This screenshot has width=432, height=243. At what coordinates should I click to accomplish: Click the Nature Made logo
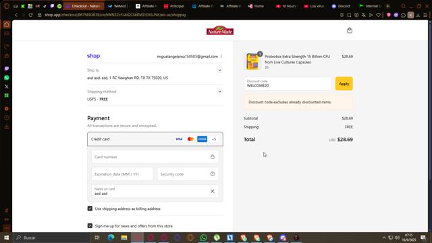(220, 30)
